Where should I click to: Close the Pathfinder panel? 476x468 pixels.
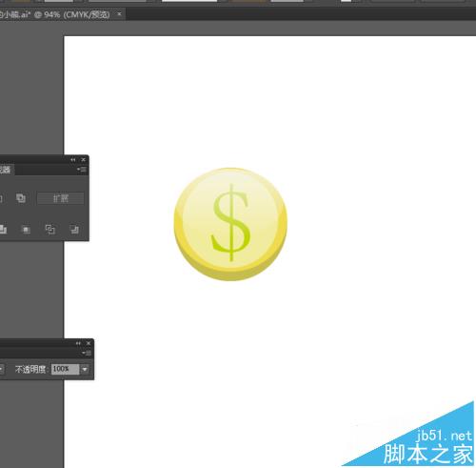84,160
